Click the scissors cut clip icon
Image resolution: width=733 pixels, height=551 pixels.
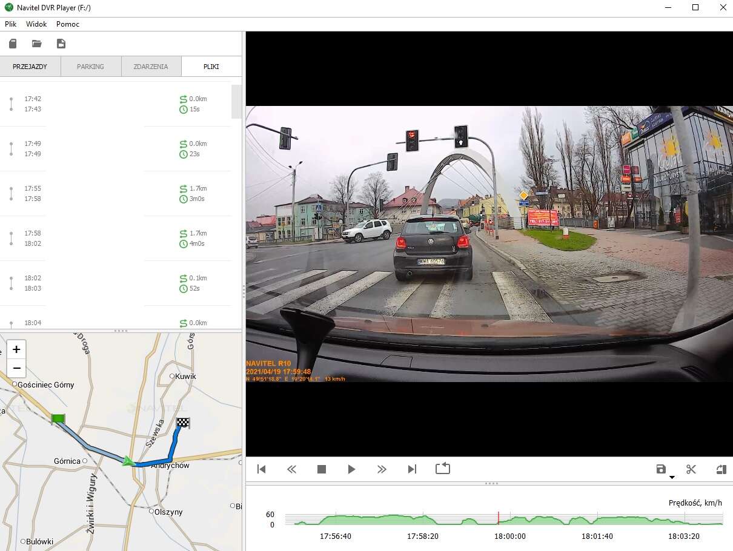point(691,469)
